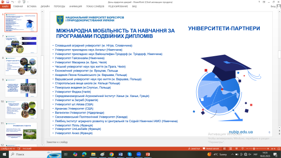Open Ribbon Display Options
The height and width of the screenshot is (158, 281).
click(264, 2)
